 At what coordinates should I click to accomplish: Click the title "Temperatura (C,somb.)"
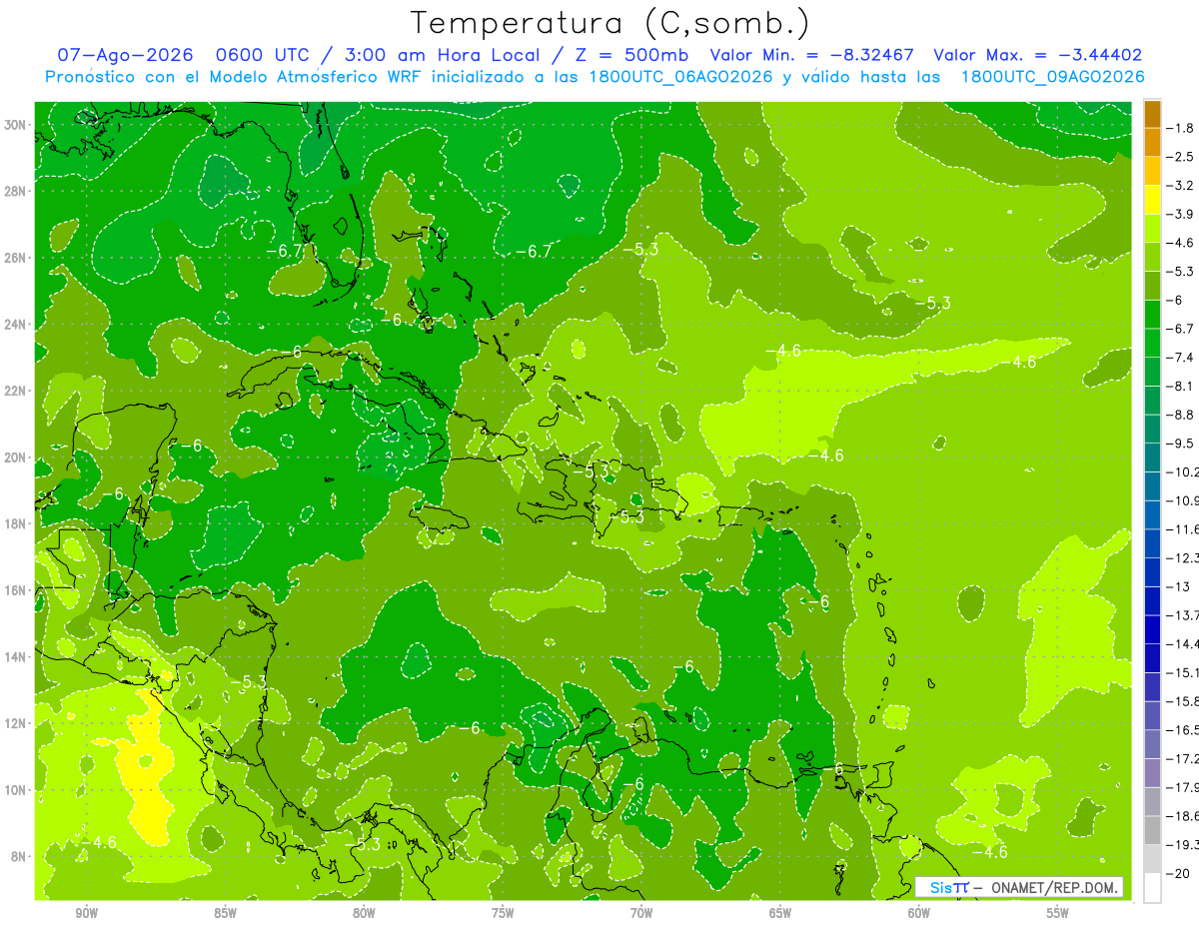click(609, 23)
